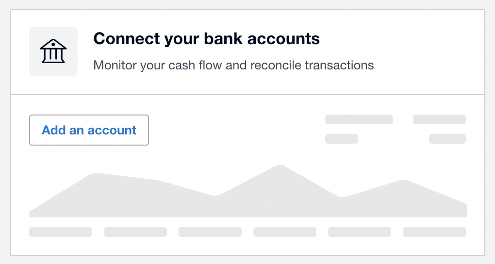This screenshot has height=264, width=495.
Task: Click the first placeholder label below the chart
Action: 61,232
